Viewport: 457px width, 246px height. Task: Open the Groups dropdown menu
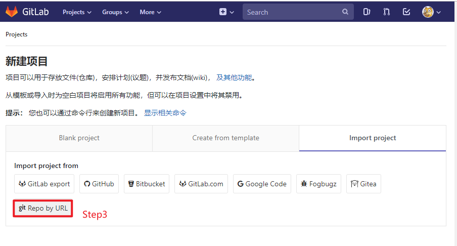click(115, 12)
